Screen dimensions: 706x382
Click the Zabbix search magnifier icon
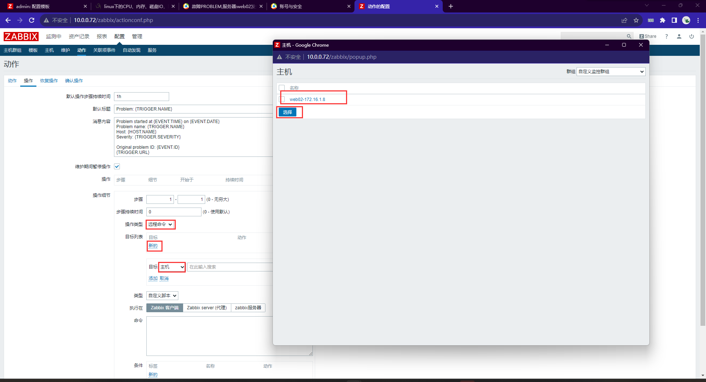click(629, 36)
